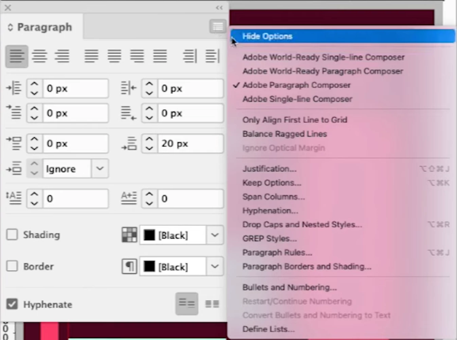Select Align left paragraph icon
This screenshot has width=457, height=340.
point(17,56)
